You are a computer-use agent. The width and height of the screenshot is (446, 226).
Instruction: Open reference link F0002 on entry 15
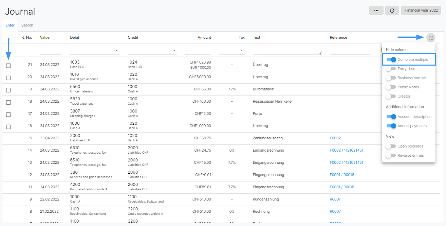tap(335, 138)
